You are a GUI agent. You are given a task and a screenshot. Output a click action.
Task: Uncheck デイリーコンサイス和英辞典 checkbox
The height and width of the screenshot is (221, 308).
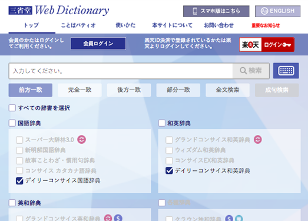click(169, 170)
